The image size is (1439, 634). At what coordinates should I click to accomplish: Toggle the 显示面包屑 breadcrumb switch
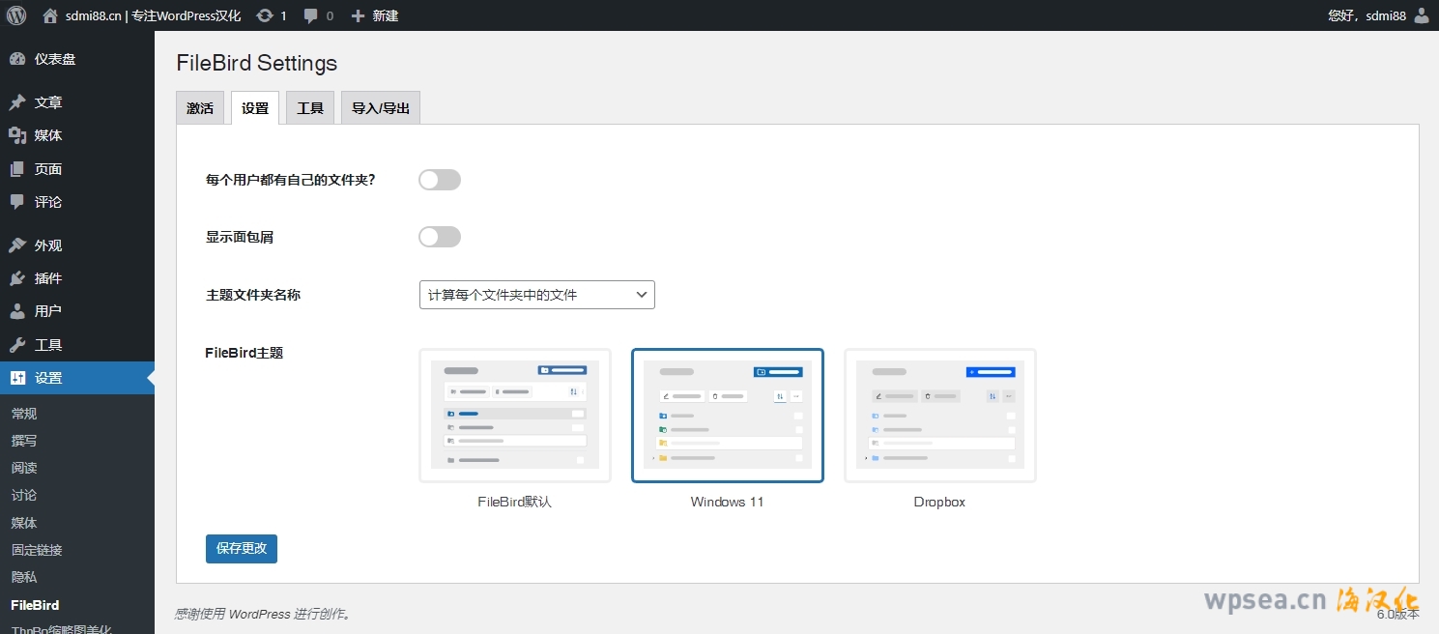(x=440, y=237)
